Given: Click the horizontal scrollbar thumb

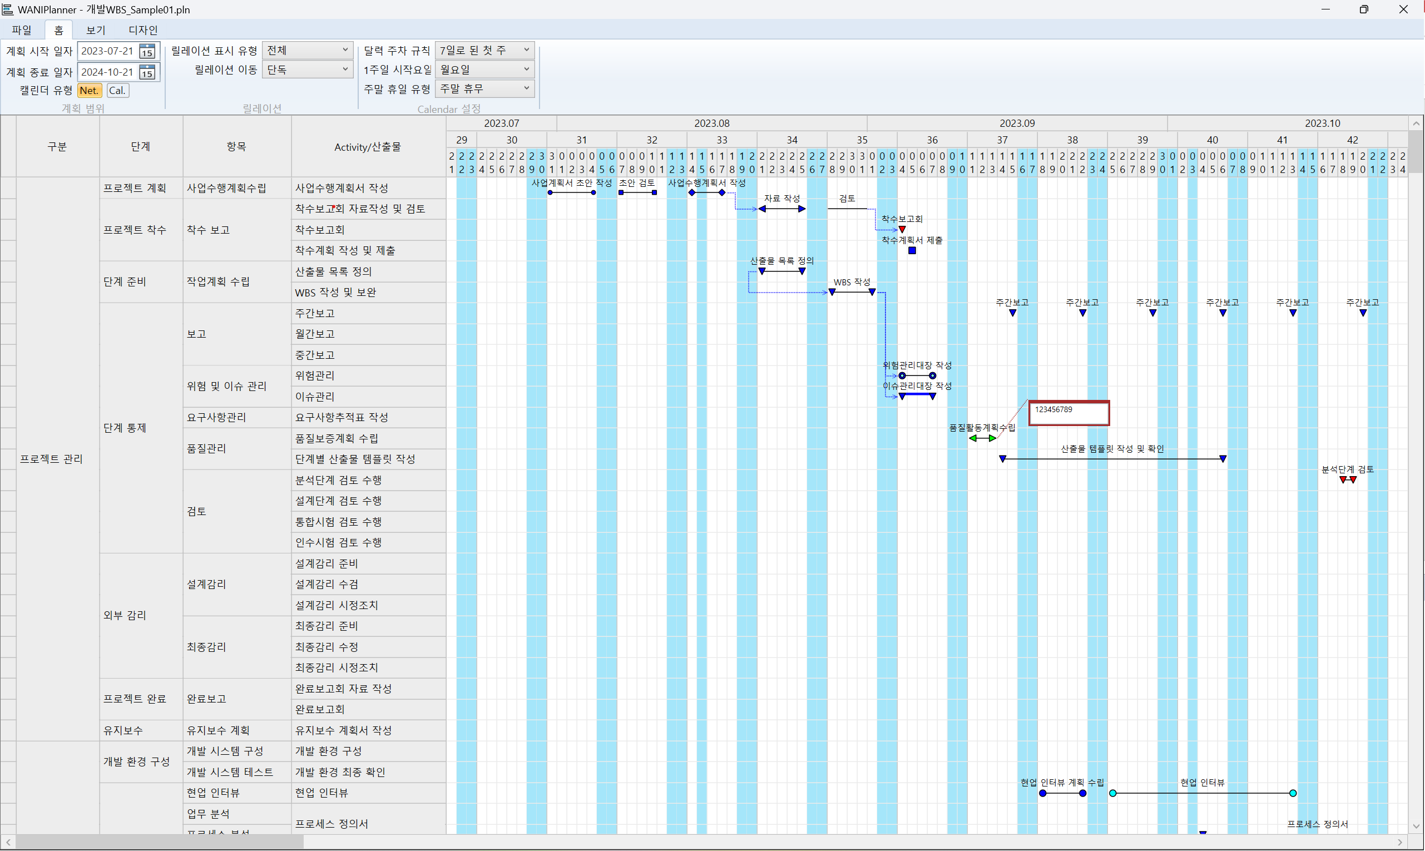Looking at the screenshot, I should coord(159,843).
